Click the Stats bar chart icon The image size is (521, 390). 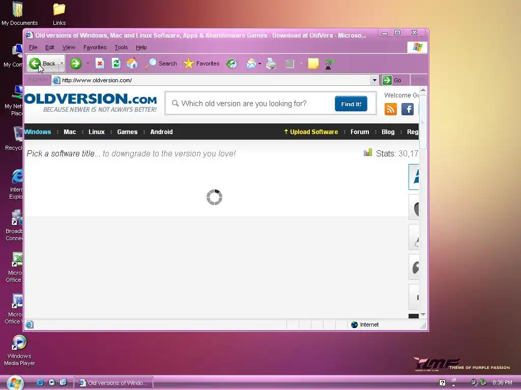(368, 152)
